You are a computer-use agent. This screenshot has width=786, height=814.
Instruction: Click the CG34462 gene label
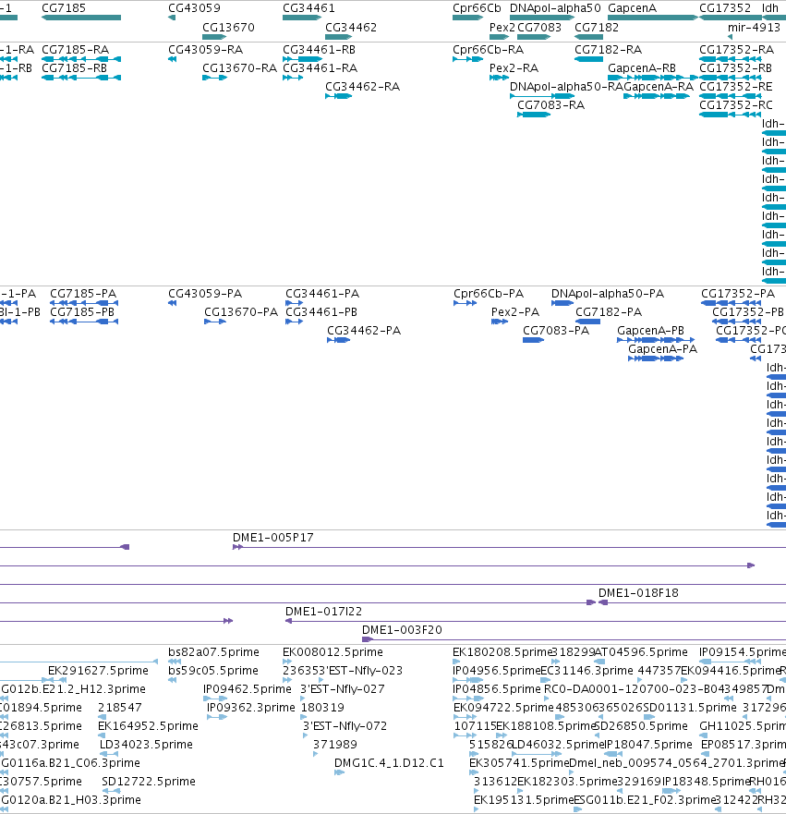pos(351,28)
